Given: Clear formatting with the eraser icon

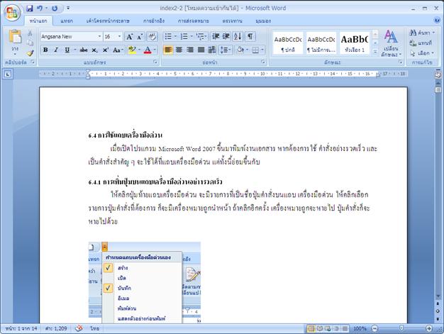Looking at the screenshot, I should tap(152, 36).
